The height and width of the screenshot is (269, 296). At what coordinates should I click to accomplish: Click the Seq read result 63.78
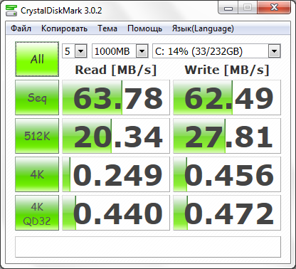[116, 97]
